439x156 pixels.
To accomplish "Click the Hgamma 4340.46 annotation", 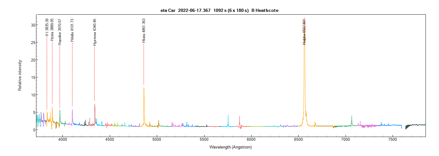I will pos(95,32).
